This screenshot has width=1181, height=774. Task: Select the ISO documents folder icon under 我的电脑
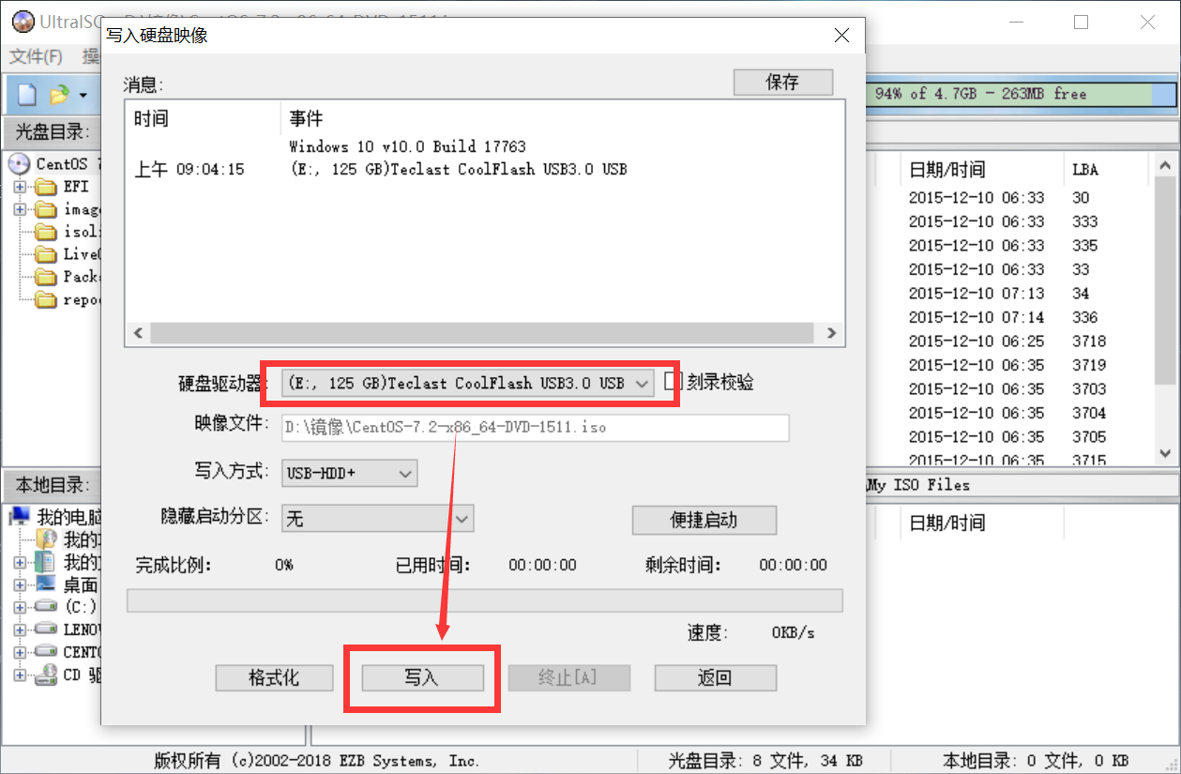(x=46, y=539)
